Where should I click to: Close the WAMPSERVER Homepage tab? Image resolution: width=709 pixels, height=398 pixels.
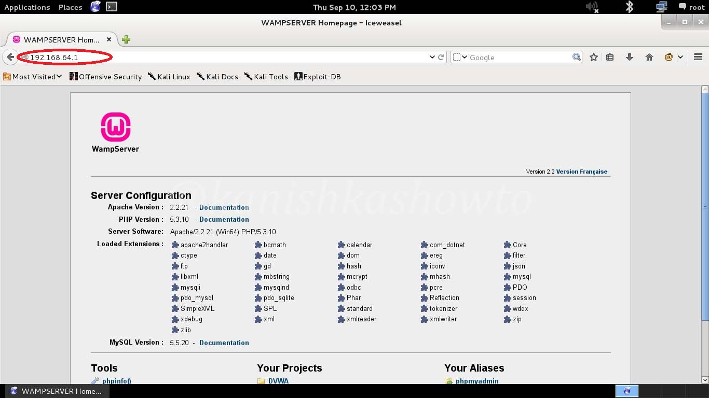[x=109, y=39]
